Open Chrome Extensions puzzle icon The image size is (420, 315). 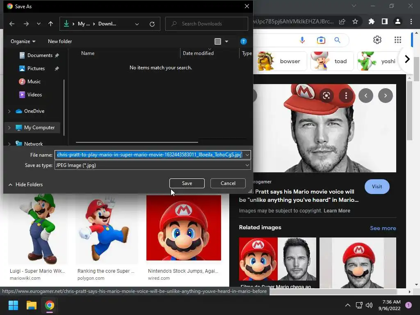point(371,21)
